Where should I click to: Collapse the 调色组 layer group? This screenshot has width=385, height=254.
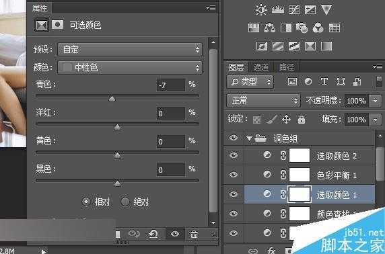point(249,138)
